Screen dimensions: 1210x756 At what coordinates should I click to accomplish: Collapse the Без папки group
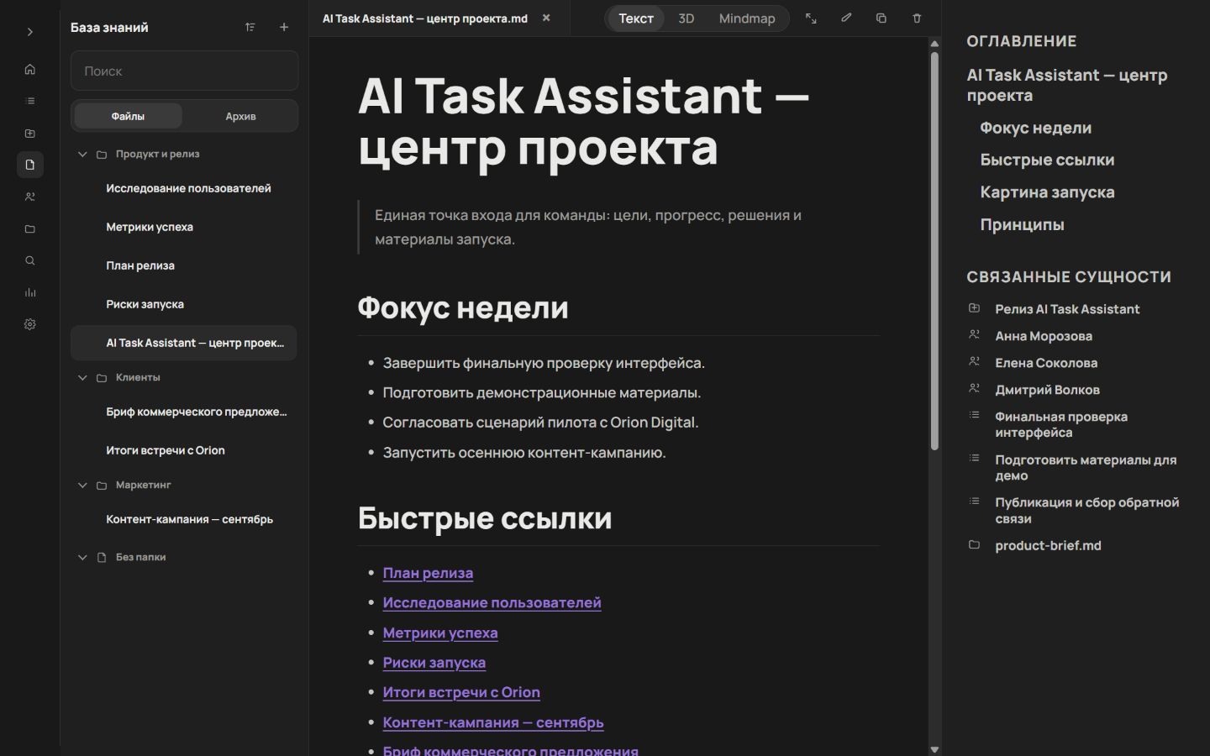82,558
